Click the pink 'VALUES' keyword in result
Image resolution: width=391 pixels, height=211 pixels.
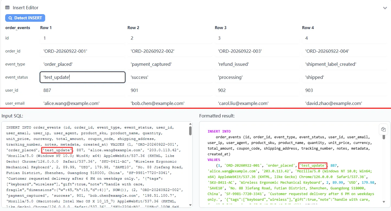pyautogui.click(x=214, y=160)
